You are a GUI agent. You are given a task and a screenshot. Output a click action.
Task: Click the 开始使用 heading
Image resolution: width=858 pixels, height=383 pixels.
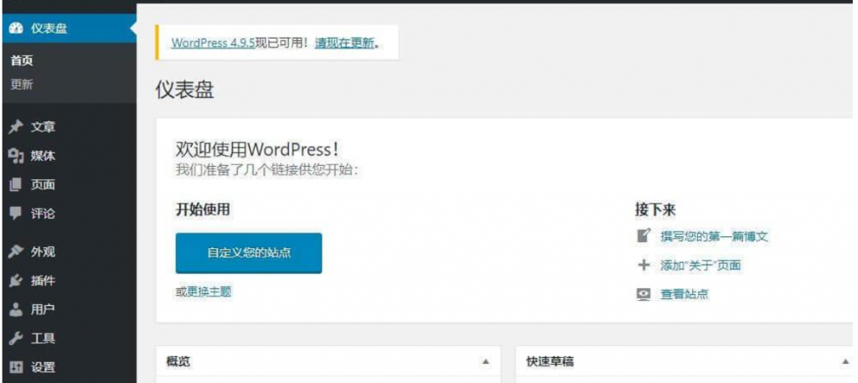[x=203, y=209]
